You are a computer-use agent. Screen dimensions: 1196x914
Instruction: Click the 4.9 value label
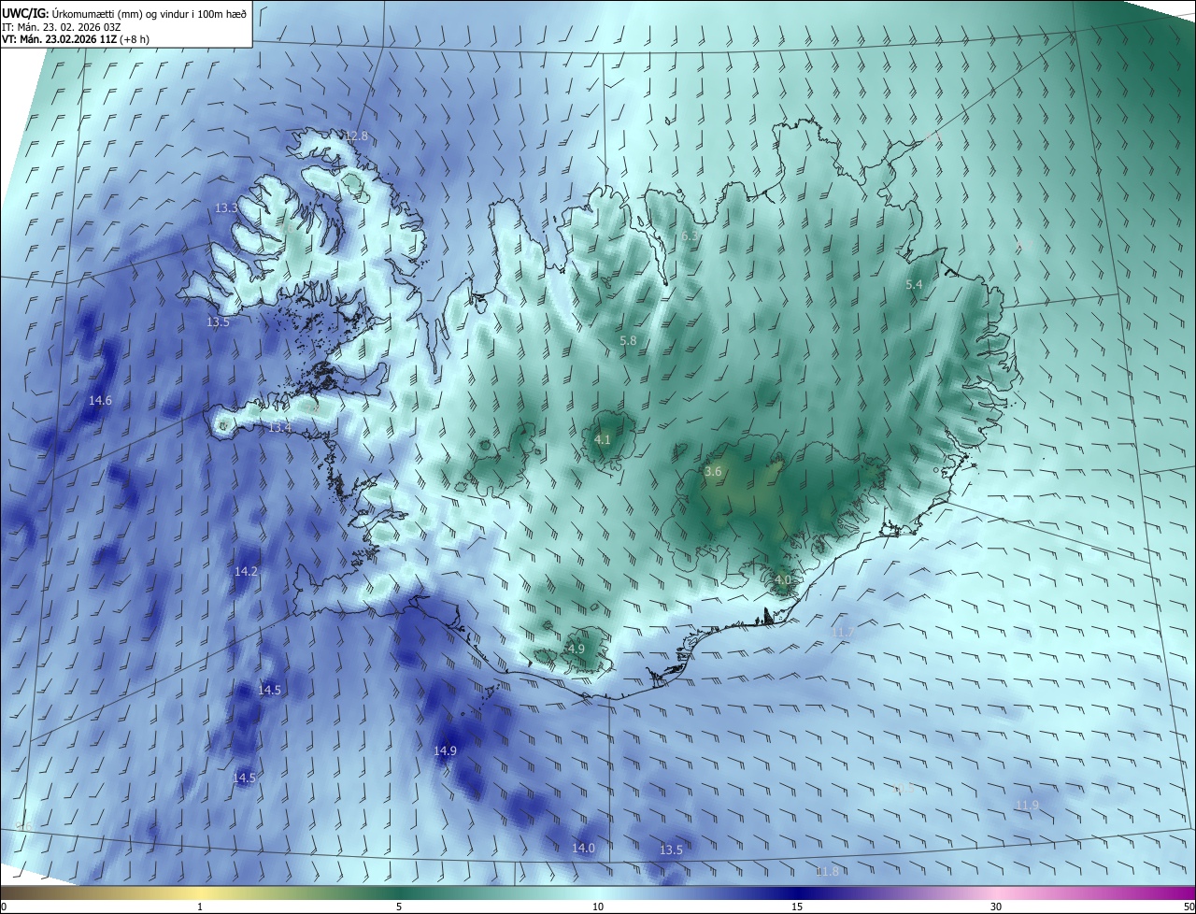pyautogui.click(x=577, y=649)
